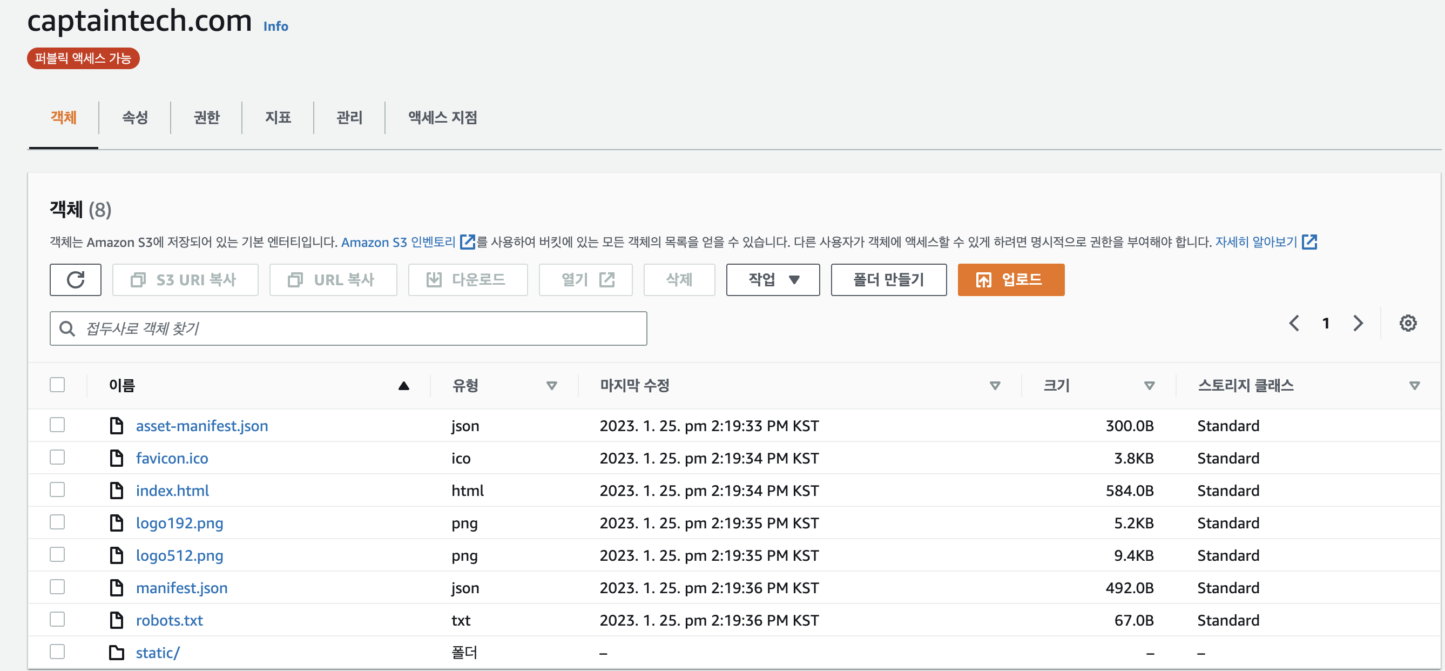Click the 삭제 button
This screenshot has height=671, width=1445.
click(x=679, y=279)
